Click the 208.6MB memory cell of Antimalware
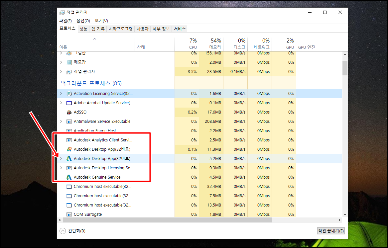 [211, 122]
